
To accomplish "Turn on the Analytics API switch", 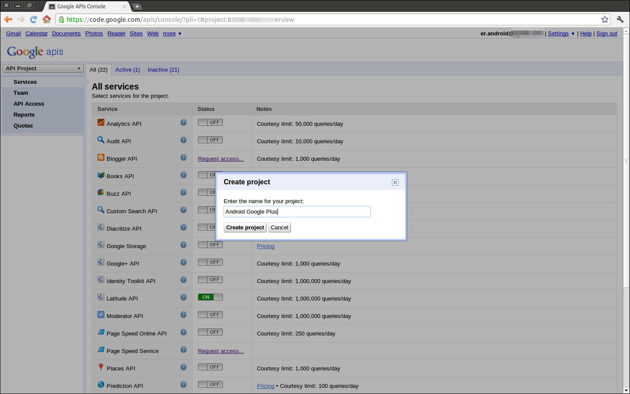I will click(x=210, y=123).
